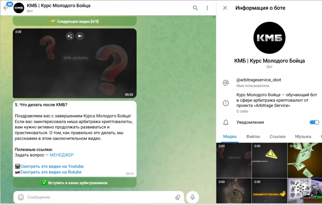Open the large KMB profile picture
Viewport: 322px width, 205px height.
(269, 38)
